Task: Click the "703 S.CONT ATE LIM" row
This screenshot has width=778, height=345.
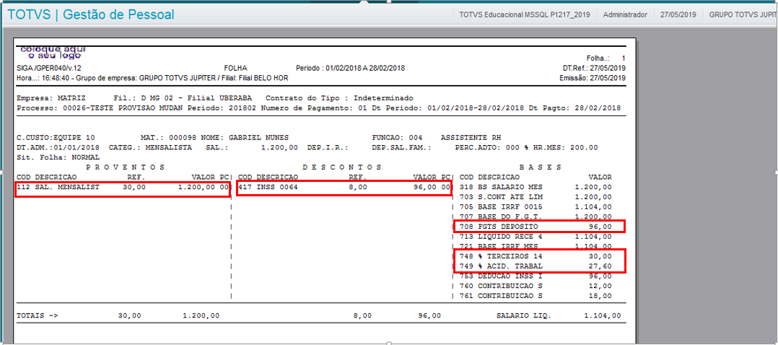Action: pos(536,197)
